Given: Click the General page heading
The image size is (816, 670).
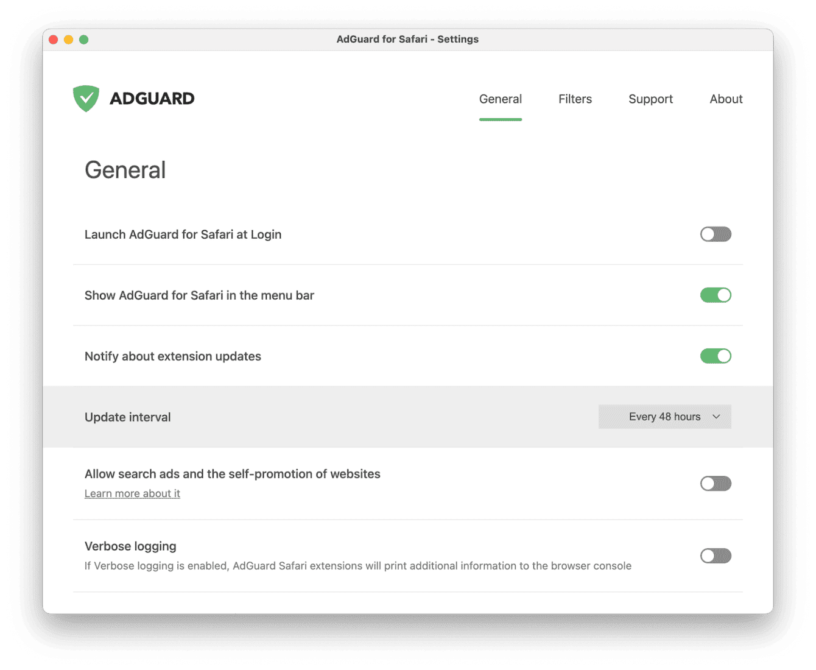Looking at the screenshot, I should (x=125, y=171).
